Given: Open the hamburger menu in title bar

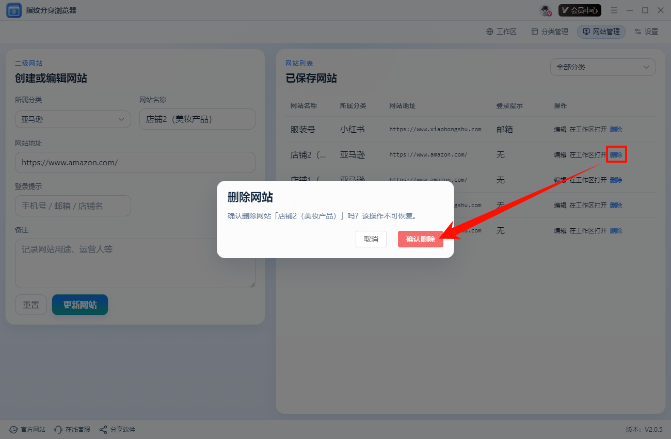Looking at the screenshot, I should click(x=614, y=10).
